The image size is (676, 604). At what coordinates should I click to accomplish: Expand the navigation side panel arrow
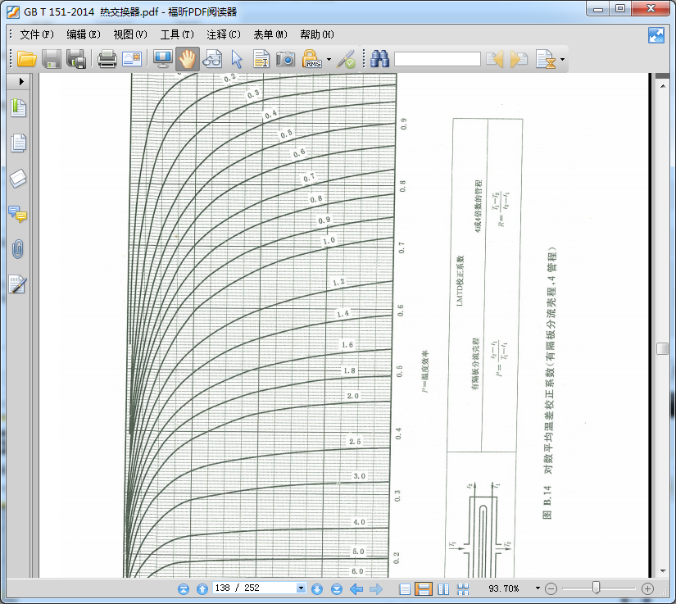coord(20,82)
